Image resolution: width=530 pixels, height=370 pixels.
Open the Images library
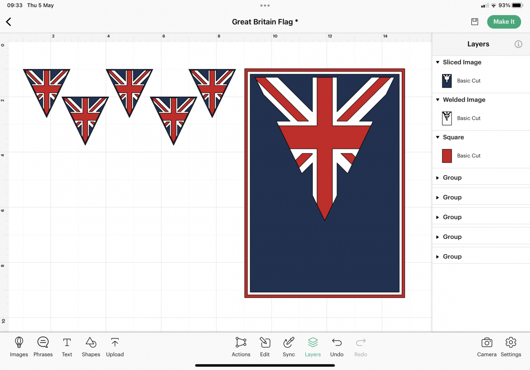[19, 347]
